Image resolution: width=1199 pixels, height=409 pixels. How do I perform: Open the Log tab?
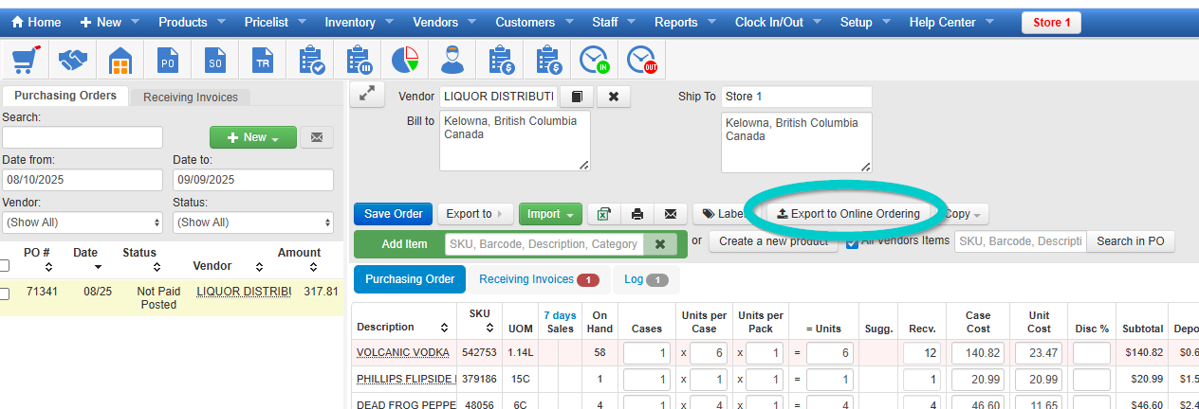coord(645,279)
